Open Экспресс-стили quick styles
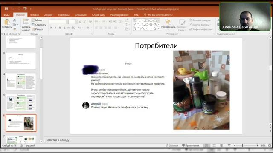Screen dimensions: 273x153 click(182, 25)
